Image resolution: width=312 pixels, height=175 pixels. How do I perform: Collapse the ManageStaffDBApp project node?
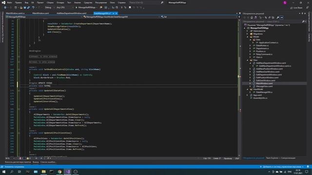pos(245,28)
